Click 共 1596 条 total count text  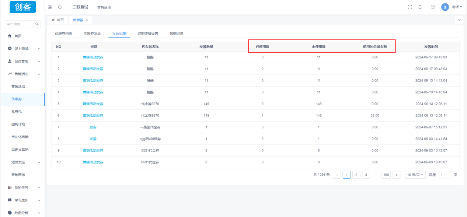(321, 175)
